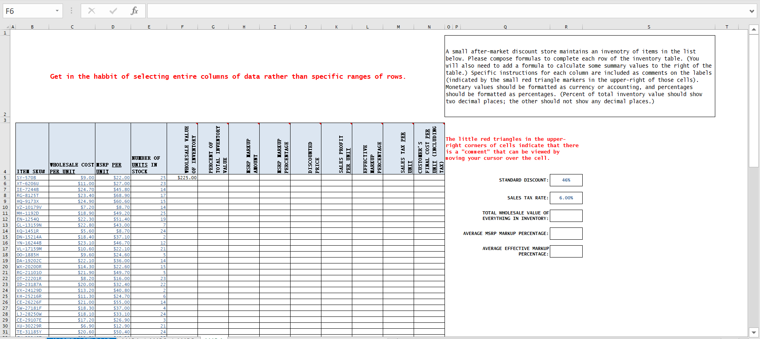
Task: Click the vertical scrollbar thumb
Action: pyautogui.click(x=754, y=100)
